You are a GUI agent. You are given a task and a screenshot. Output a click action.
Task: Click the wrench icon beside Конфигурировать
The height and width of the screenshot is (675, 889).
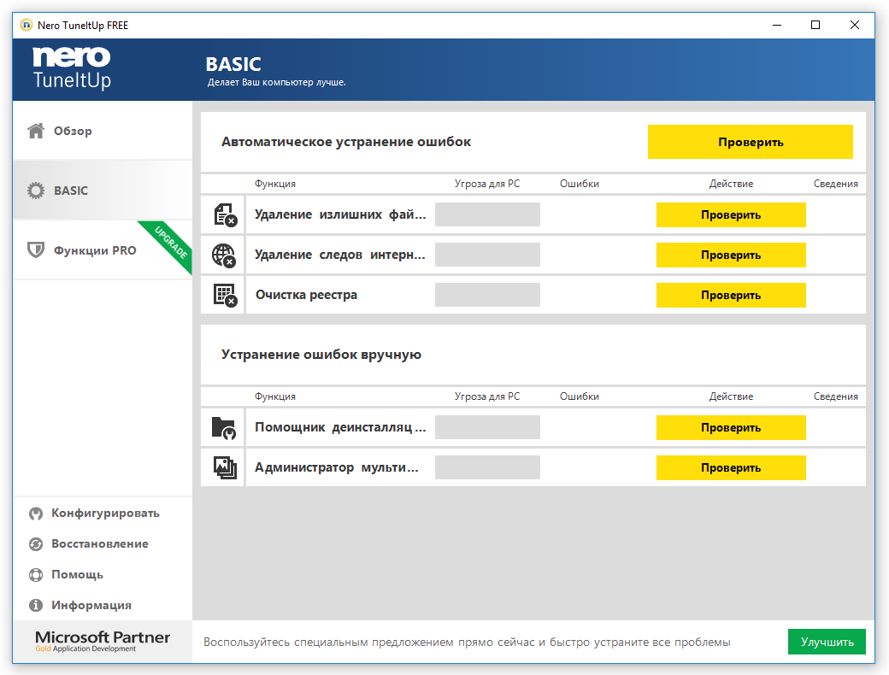pos(36,514)
